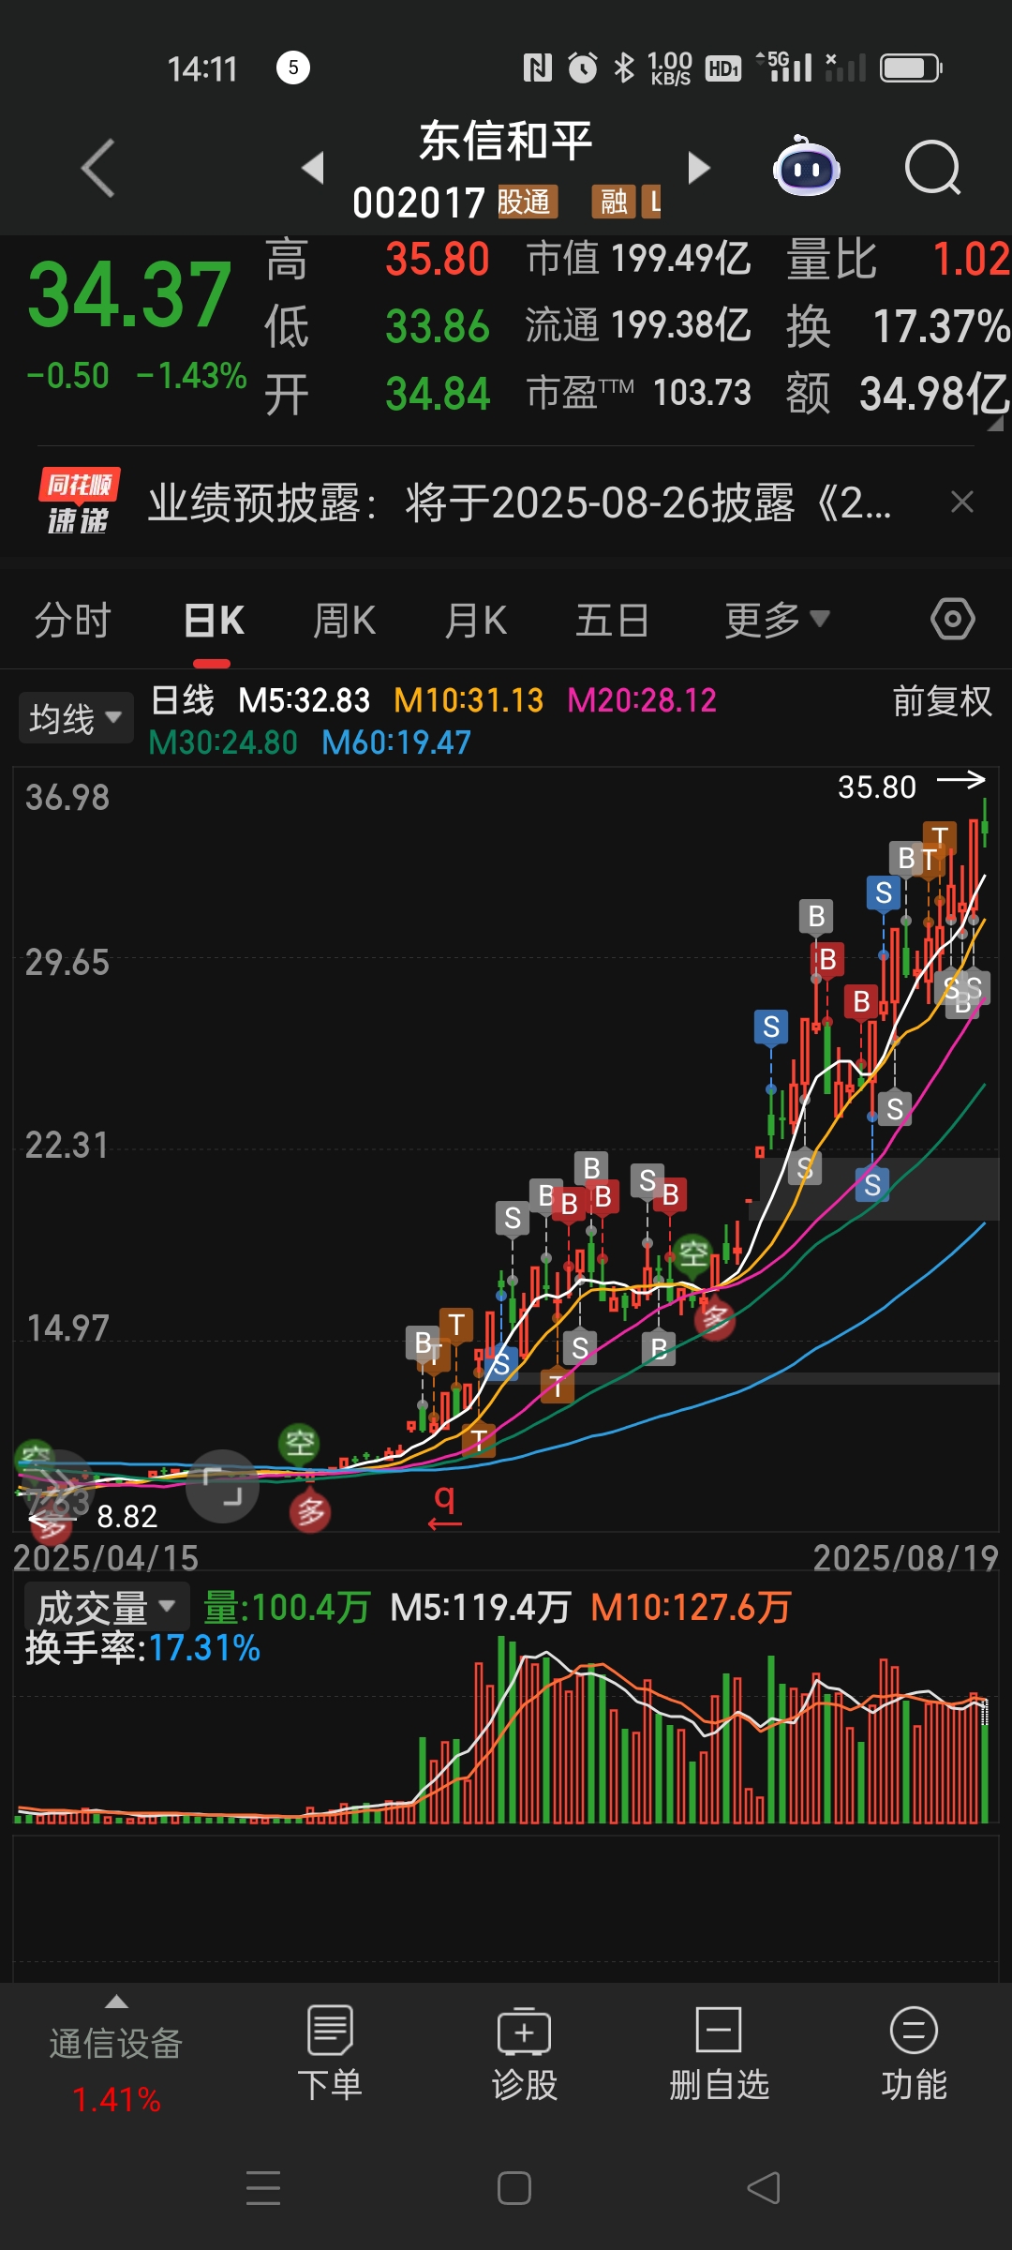The height and width of the screenshot is (2250, 1012).
Task: Open the 功能 functions menu
Action: coord(914,2053)
